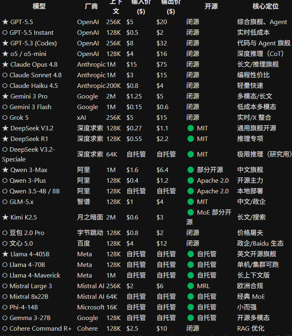292x336 pixels.
Task: Click the 16K context cell for Phi-4
Action: coord(112,307)
